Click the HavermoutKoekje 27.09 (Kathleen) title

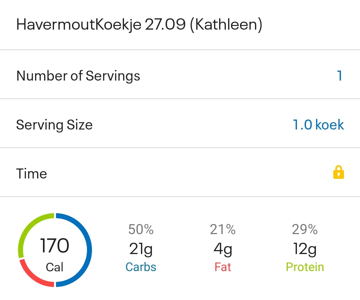139,25
